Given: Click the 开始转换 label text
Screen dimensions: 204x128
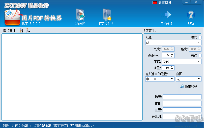Looking at the screenshot, I should point(166,24).
